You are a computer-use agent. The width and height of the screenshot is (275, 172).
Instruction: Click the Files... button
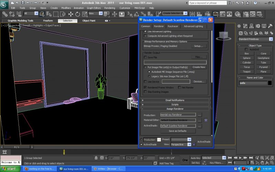point(199,57)
